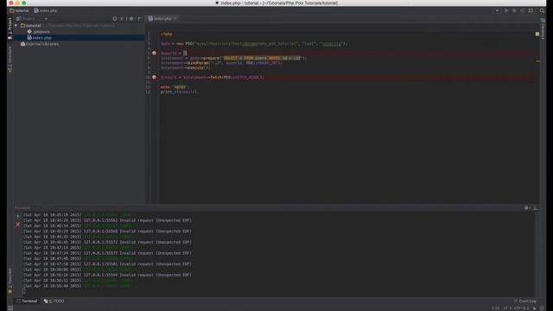Screen dimensions: 553x311
Task: Click terminal line with port 55594 invalid request
Action: pyautogui.click(x=107, y=275)
